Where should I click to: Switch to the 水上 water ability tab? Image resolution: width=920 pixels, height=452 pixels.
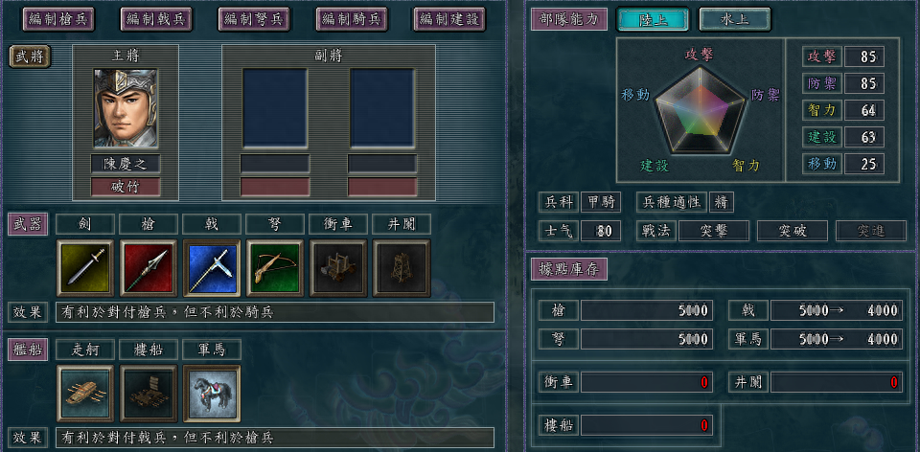click(x=735, y=19)
